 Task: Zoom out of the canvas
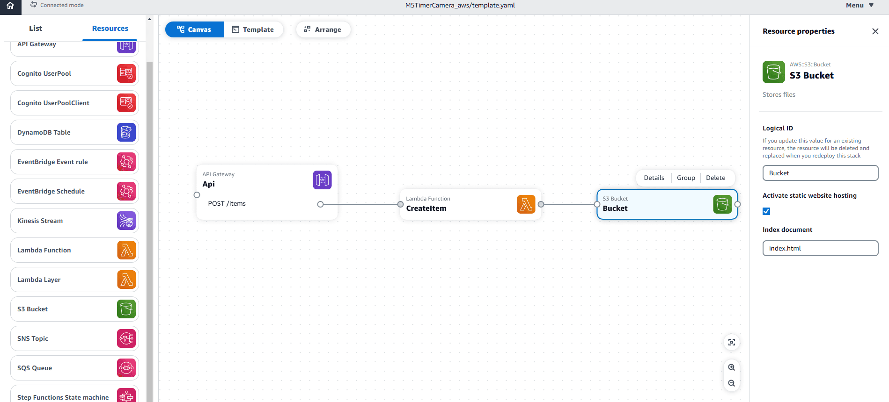[x=732, y=383]
